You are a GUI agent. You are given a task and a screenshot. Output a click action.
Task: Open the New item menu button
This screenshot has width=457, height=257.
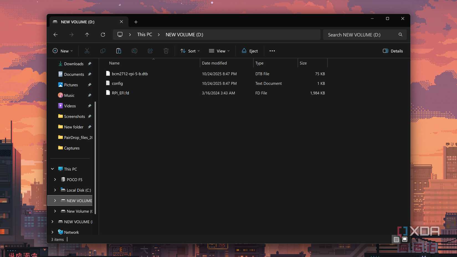point(63,51)
